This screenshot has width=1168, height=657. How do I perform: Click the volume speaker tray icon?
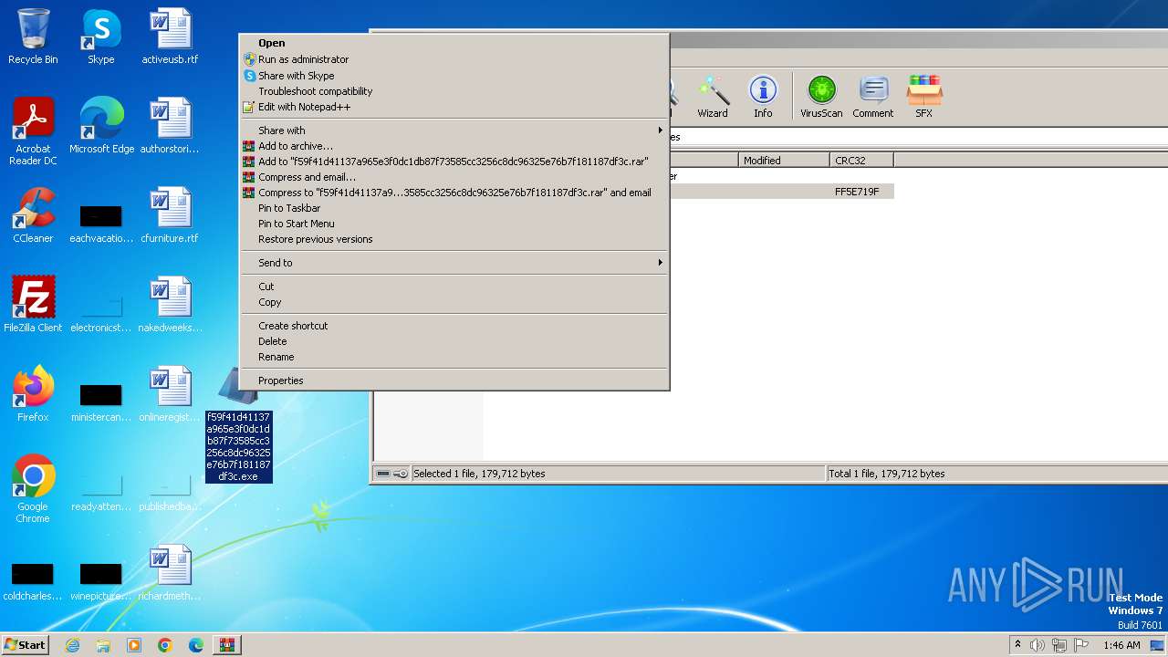pyautogui.click(x=1038, y=645)
